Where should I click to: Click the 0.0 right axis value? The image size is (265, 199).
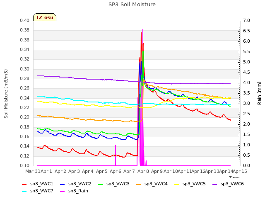(246, 165)
